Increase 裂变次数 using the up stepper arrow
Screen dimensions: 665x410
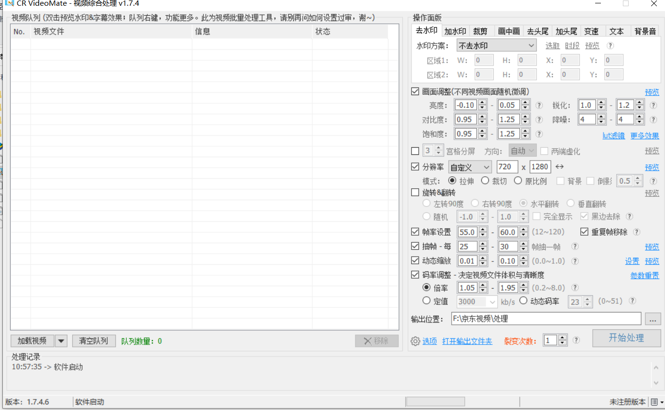click(562, 338)
